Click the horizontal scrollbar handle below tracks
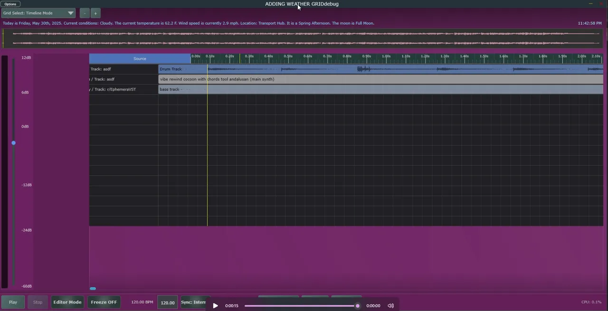Viewport: 608px width, 311px height. [93, 288]
